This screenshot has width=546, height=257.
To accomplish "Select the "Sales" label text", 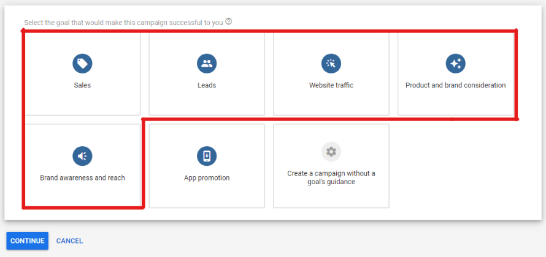I will pos(83,85).
